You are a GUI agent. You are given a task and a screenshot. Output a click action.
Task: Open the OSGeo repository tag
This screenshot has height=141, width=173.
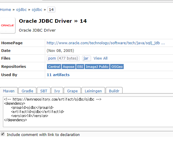tap(117, 67)
